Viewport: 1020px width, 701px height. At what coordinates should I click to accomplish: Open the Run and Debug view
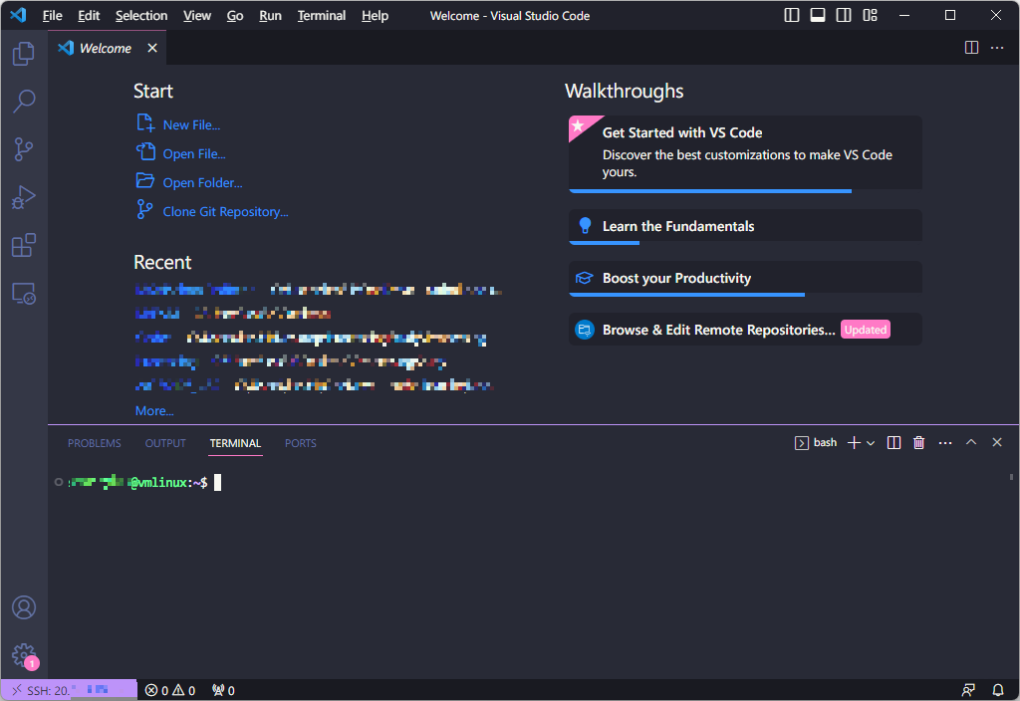tap(24, 197)
